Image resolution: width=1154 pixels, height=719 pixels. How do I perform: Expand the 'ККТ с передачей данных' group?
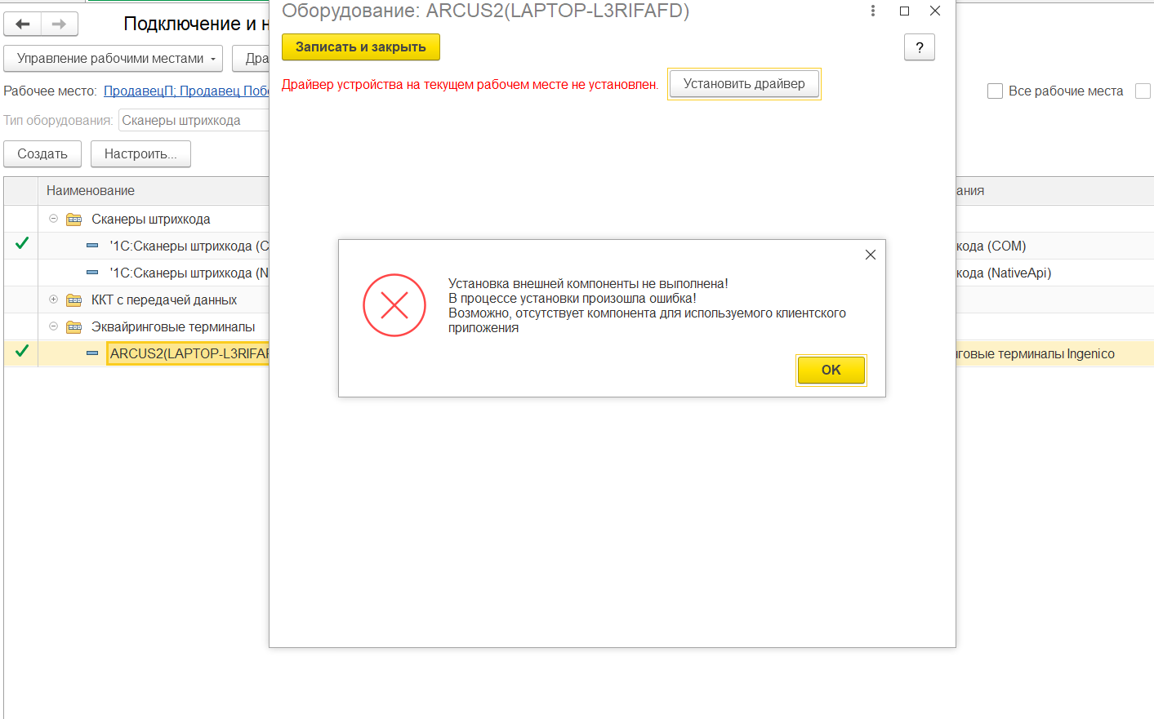pyautogui.click(x=53, y=300)
